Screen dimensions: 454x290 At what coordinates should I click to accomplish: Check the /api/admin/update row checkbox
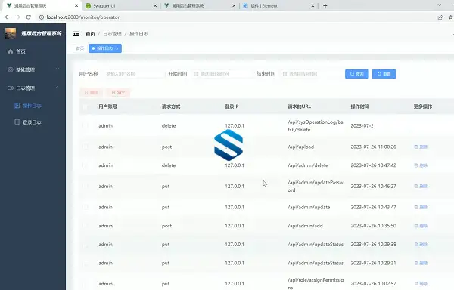pyautogui.click(x=85, y=208)
